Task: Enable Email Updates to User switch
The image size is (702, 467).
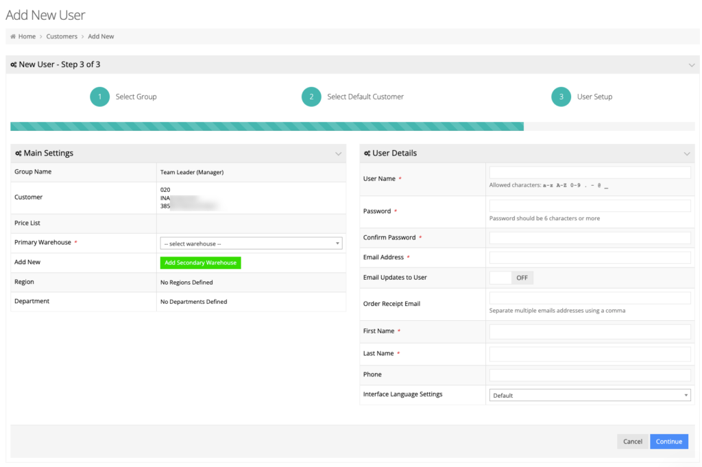Action: [x=511, y=277]
